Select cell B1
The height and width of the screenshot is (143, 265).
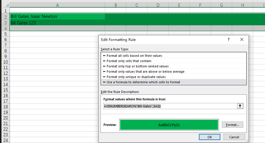pyautogui.click(x=115, y=11)
